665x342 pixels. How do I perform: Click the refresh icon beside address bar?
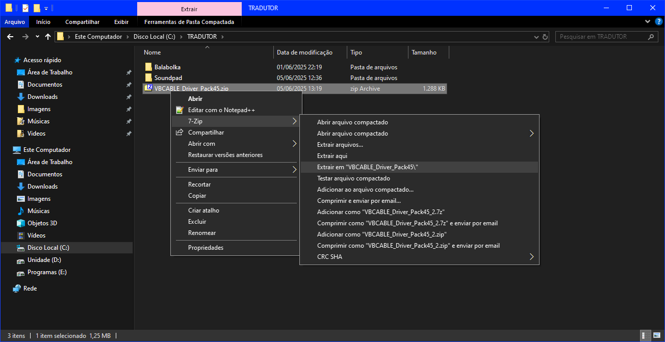tap(545, 37)
